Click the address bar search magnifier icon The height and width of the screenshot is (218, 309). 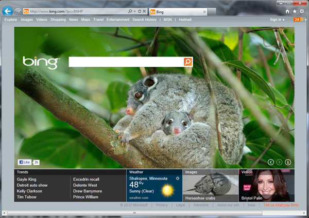(130, 11)
